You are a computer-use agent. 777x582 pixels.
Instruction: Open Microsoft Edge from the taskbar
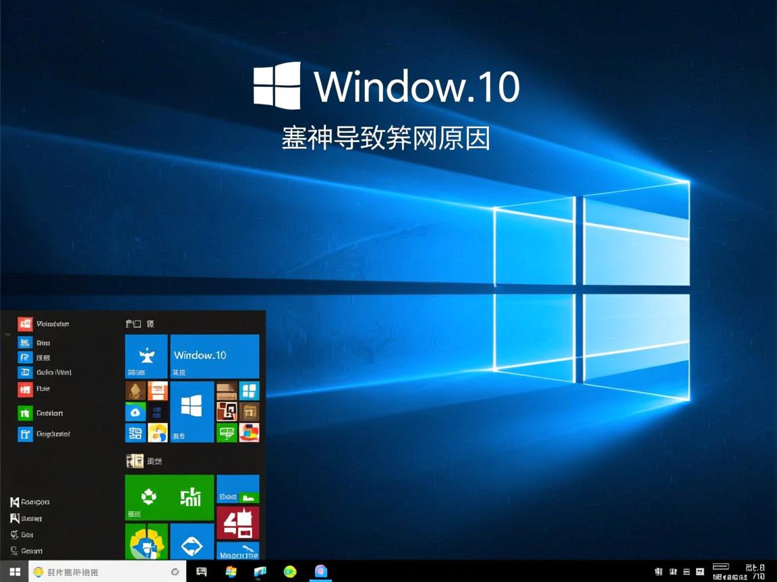290,571
